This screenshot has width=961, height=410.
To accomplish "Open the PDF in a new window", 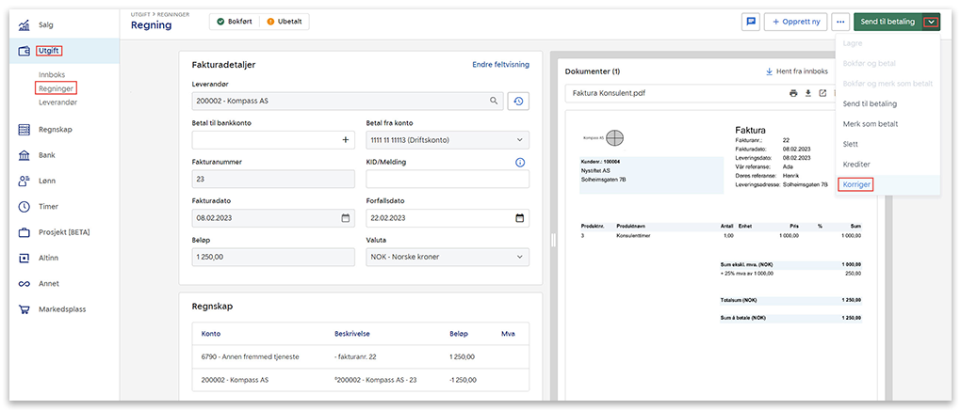I will click(x=823, y=93).
